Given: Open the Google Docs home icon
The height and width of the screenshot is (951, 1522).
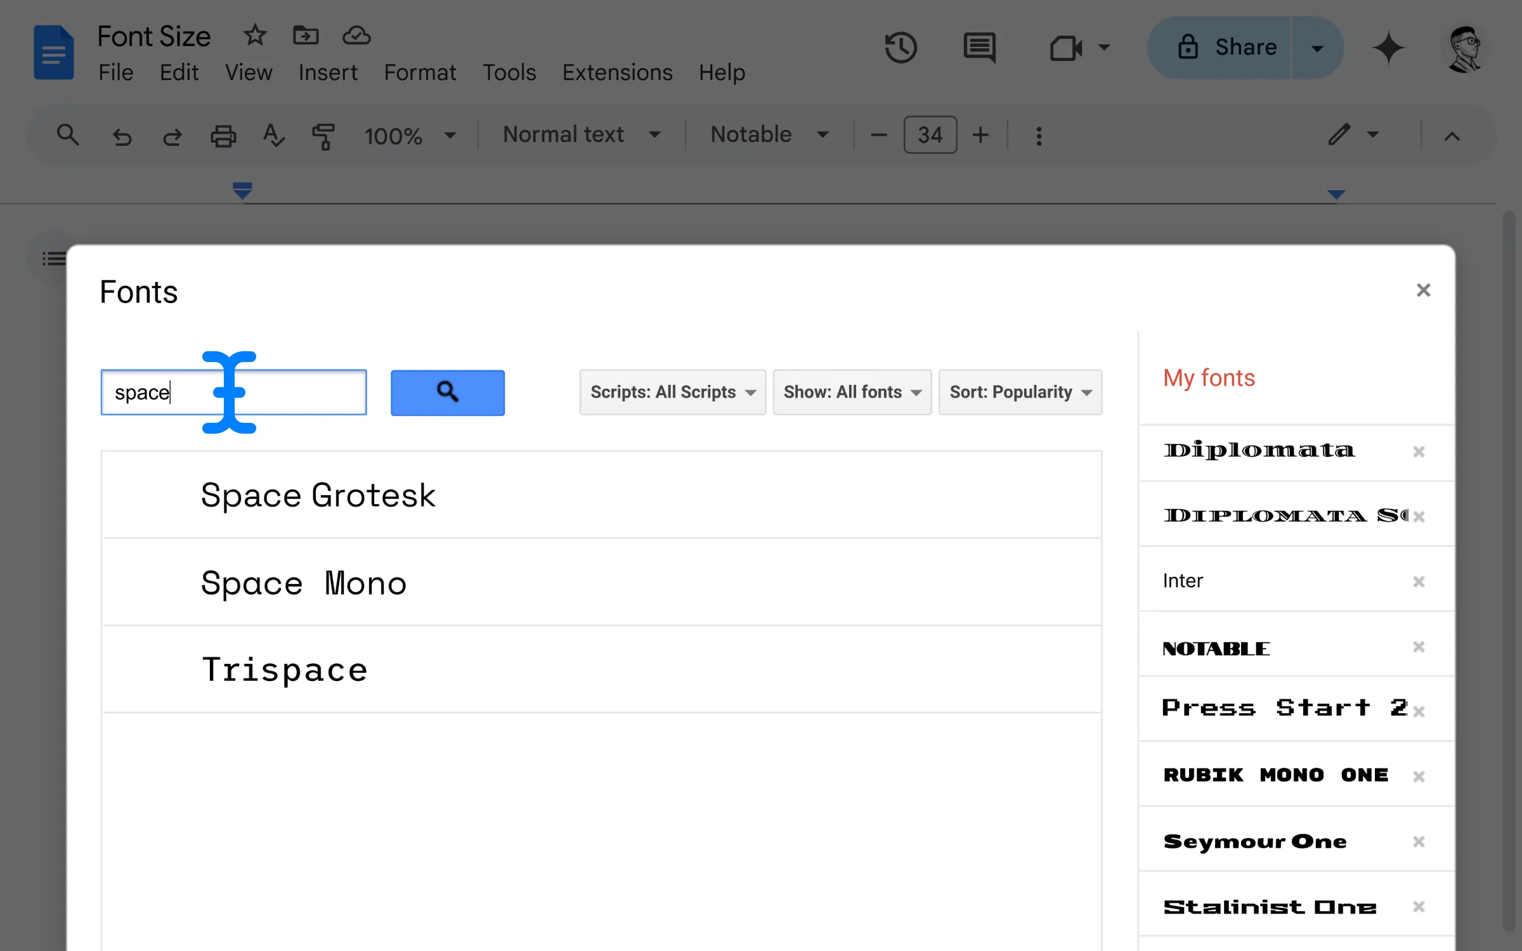Looking at the screenshot, I should pos(53,52).
